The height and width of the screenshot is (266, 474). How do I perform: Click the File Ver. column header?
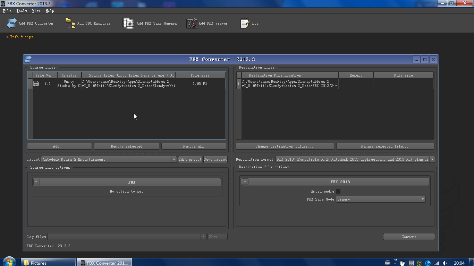45,75
